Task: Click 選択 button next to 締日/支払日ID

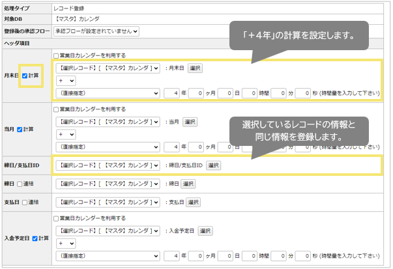Action: click(x=213, y=165)
